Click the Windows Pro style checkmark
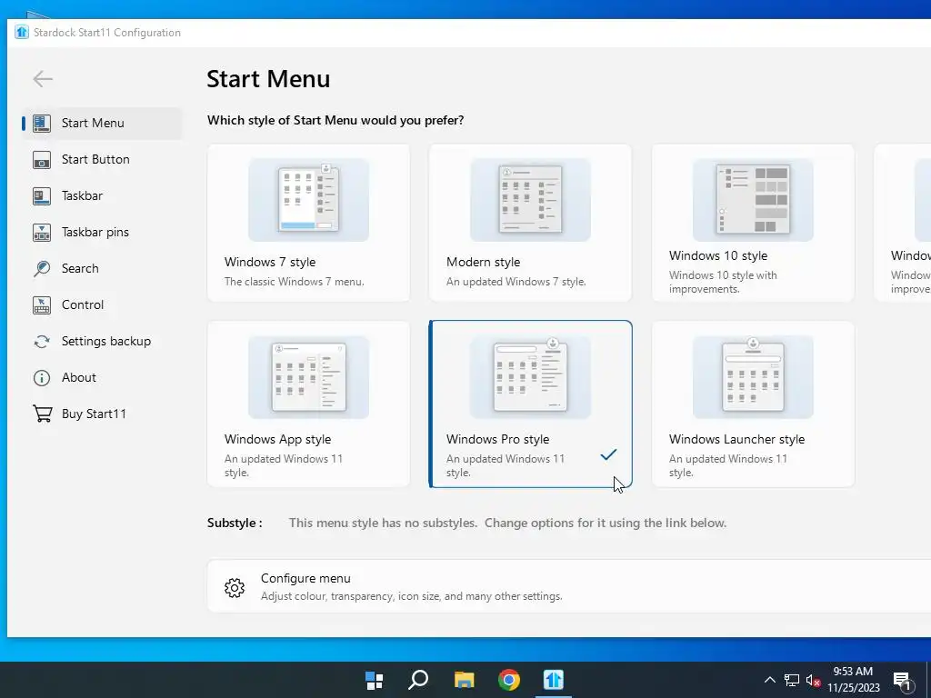931x698 pixels. [x=608, y=454]
